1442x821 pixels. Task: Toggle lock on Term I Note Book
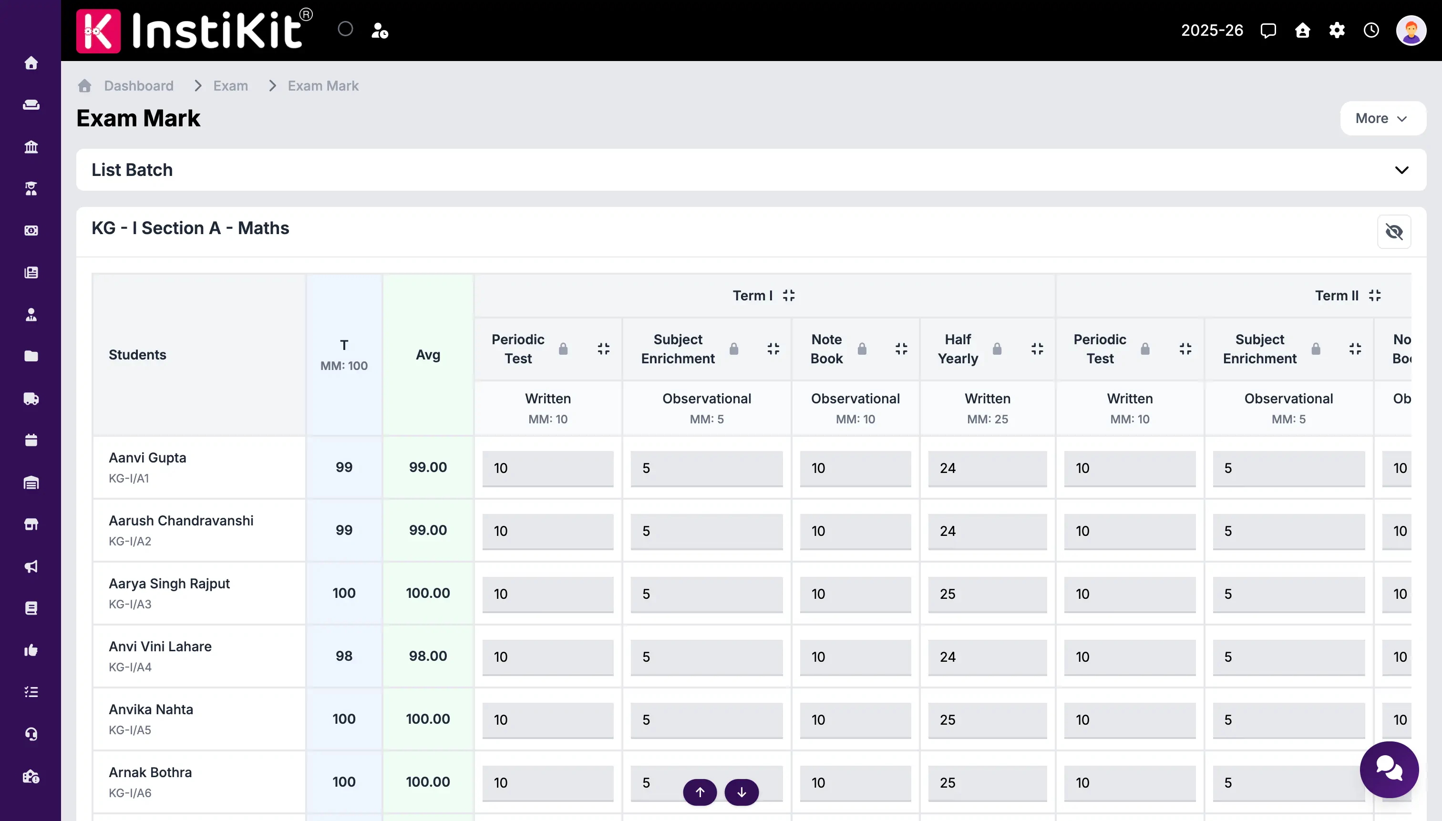point(862,349)
